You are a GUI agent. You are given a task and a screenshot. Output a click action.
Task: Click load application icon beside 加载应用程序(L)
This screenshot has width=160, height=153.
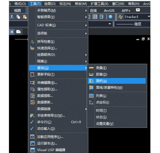pyautogui.click(x=33, y=137)
